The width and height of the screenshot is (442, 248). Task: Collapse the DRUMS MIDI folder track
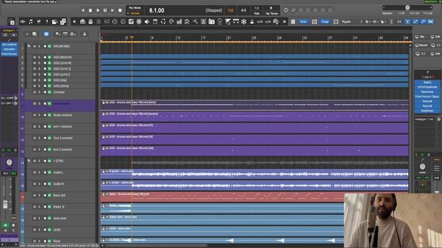tap(29, 46)
